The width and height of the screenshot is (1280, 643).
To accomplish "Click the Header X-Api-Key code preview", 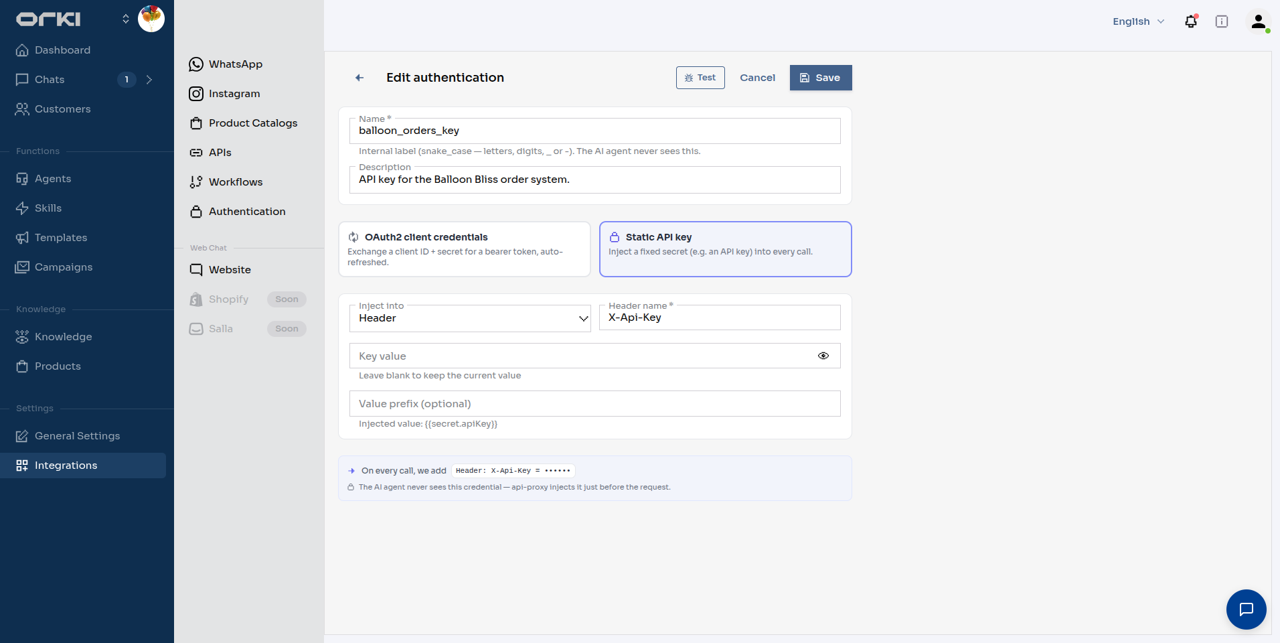I will pyautogui.click(x=513, y=471).
